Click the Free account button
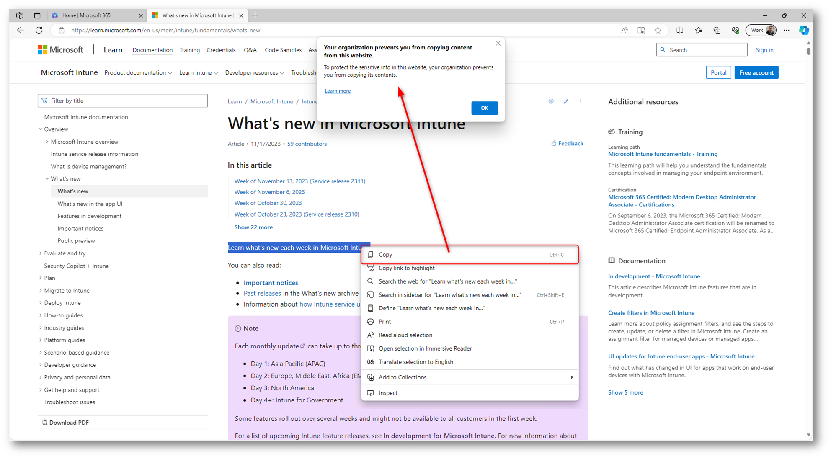831x459 pixels. [756, 72]
